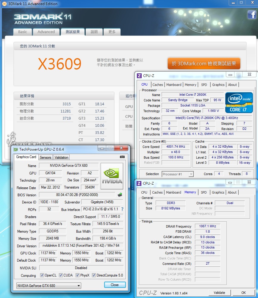Select the Graphics Card tab in GPU-Z
This screenshot has height=298, width=258.
click(x=26, y=157)
